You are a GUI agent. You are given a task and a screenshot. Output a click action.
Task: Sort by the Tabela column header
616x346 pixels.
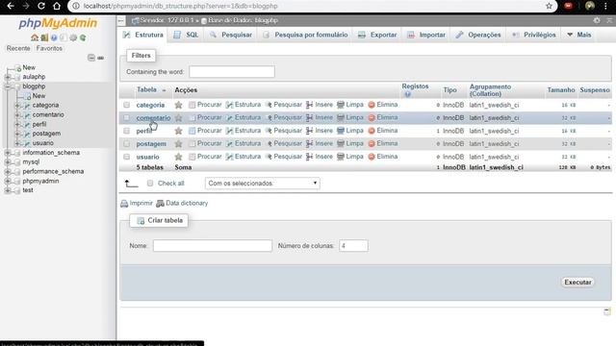click(x=146, y=89)
